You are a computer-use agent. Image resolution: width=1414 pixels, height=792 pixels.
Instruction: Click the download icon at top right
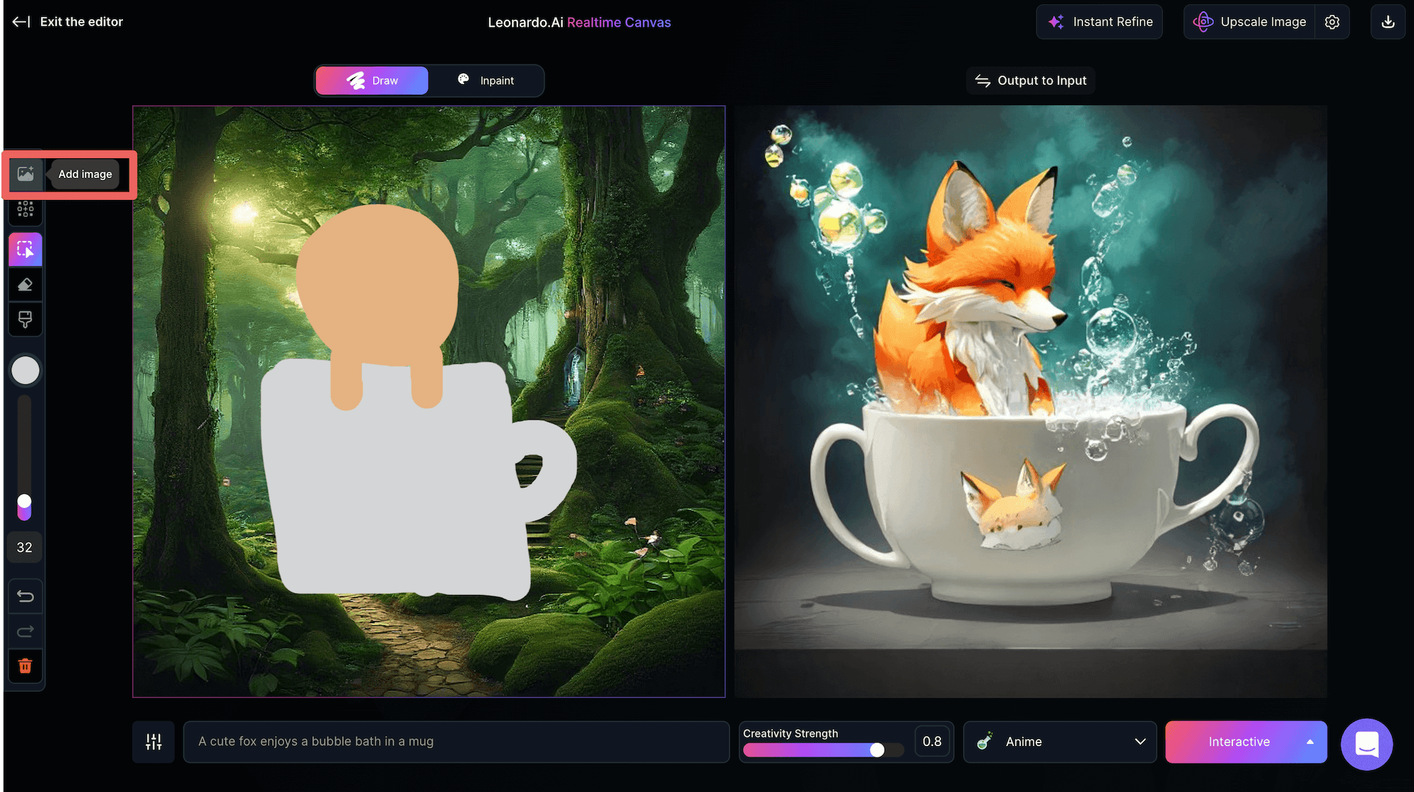[1388, 22]
